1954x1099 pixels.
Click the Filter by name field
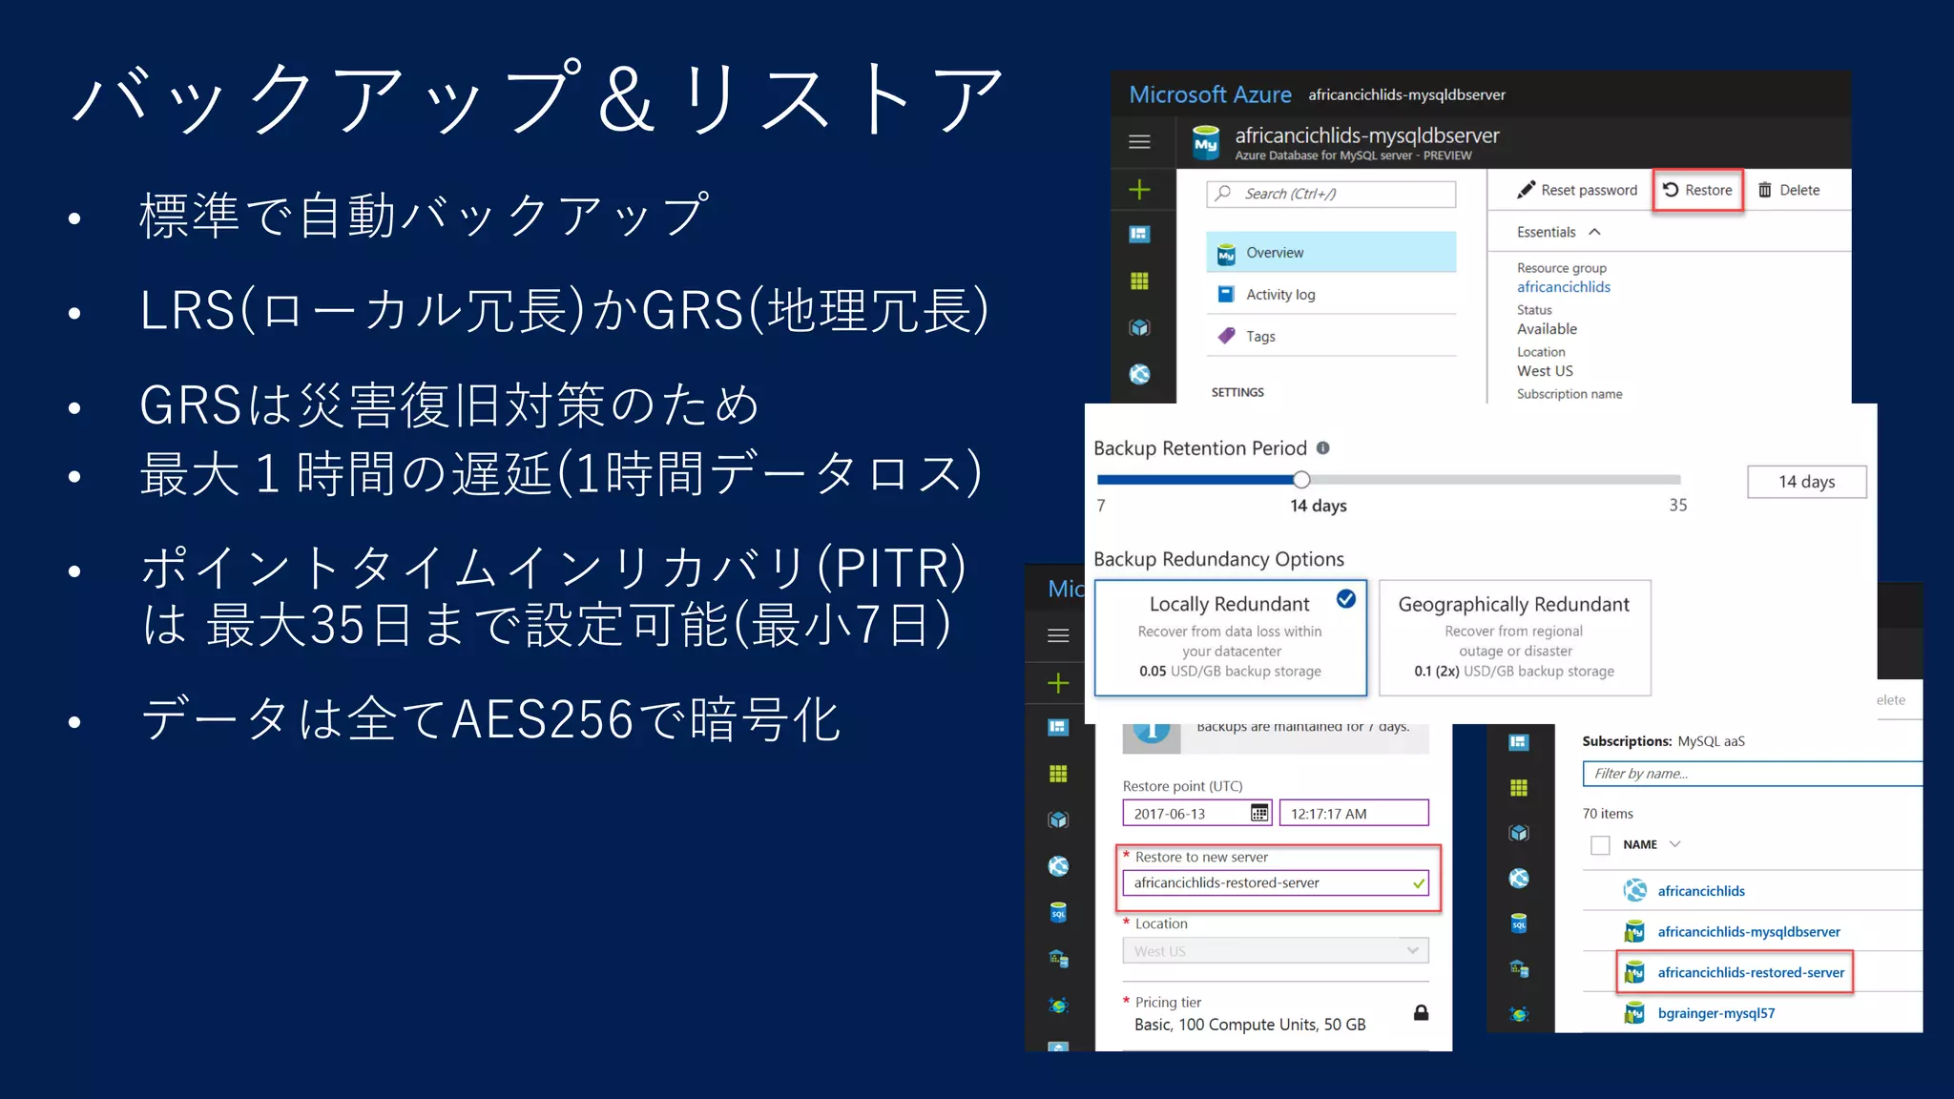[1752, 774]
